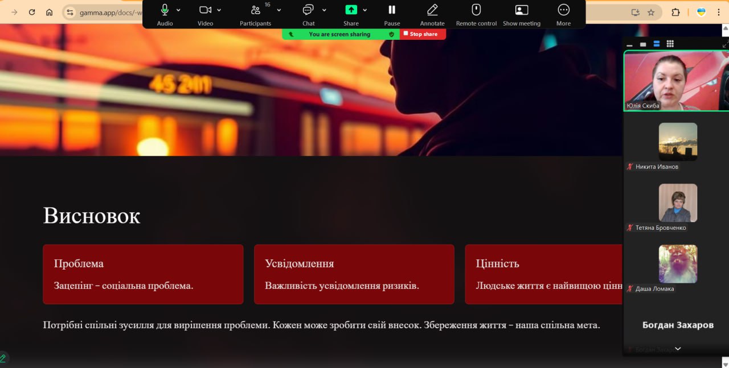The height and width of the screenshot is (368, 729).
Task: Select Никита Иванов's avatar thumbnail
Action: (x=678, y=142)
